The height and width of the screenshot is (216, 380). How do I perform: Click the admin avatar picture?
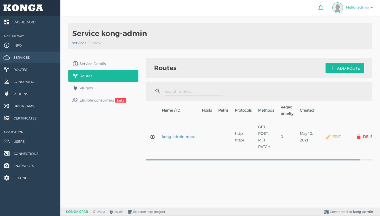[x=337, y=8]
